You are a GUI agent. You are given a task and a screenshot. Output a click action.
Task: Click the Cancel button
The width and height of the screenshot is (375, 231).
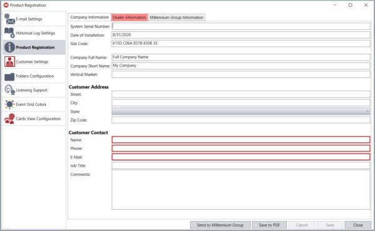tap(302, 225)
